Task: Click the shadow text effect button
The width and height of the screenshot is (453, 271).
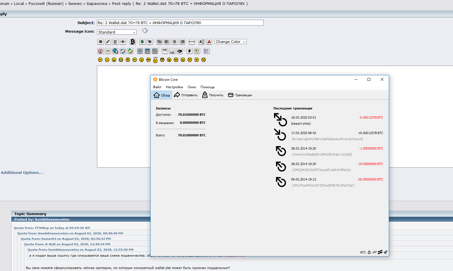Action: tap(150, 42)
